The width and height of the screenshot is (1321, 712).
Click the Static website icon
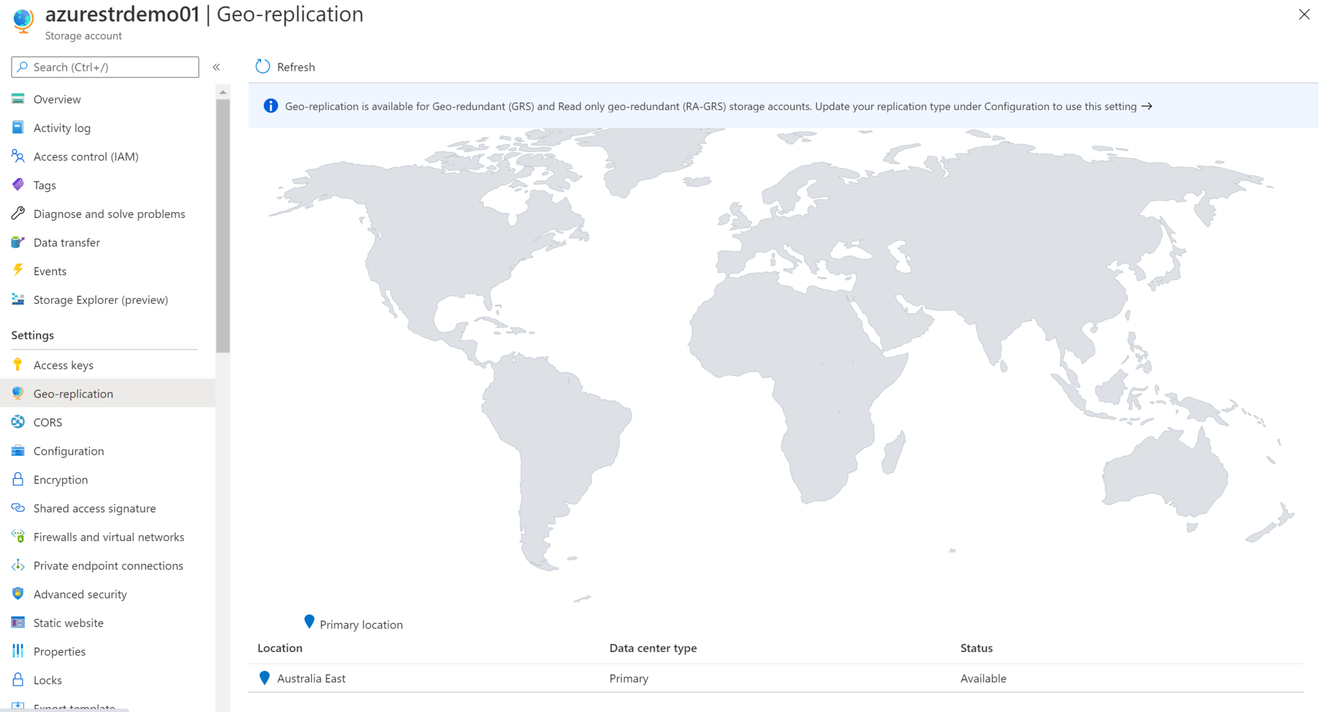tap(18, 622)
